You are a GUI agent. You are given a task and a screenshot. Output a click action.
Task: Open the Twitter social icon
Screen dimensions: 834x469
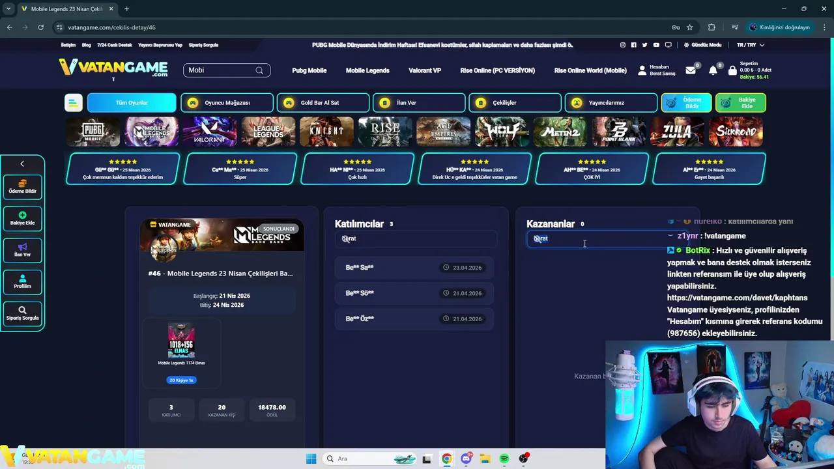644,45
